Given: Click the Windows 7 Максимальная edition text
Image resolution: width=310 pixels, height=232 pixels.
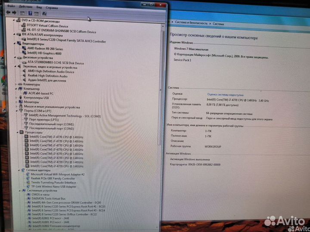Looking at the screenshot, I should point(191,49).
